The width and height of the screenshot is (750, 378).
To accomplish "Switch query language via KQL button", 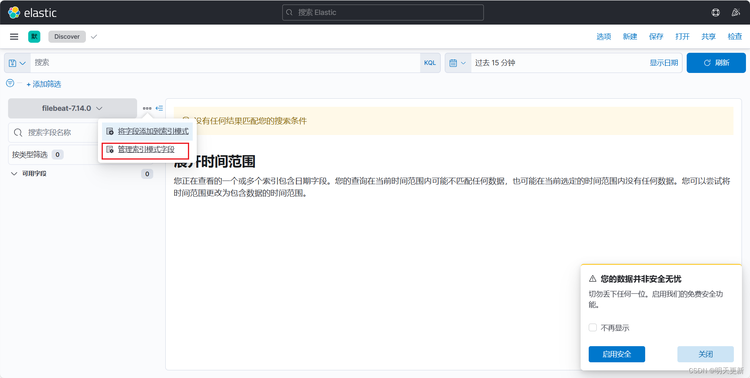I will tap(430, 62).
